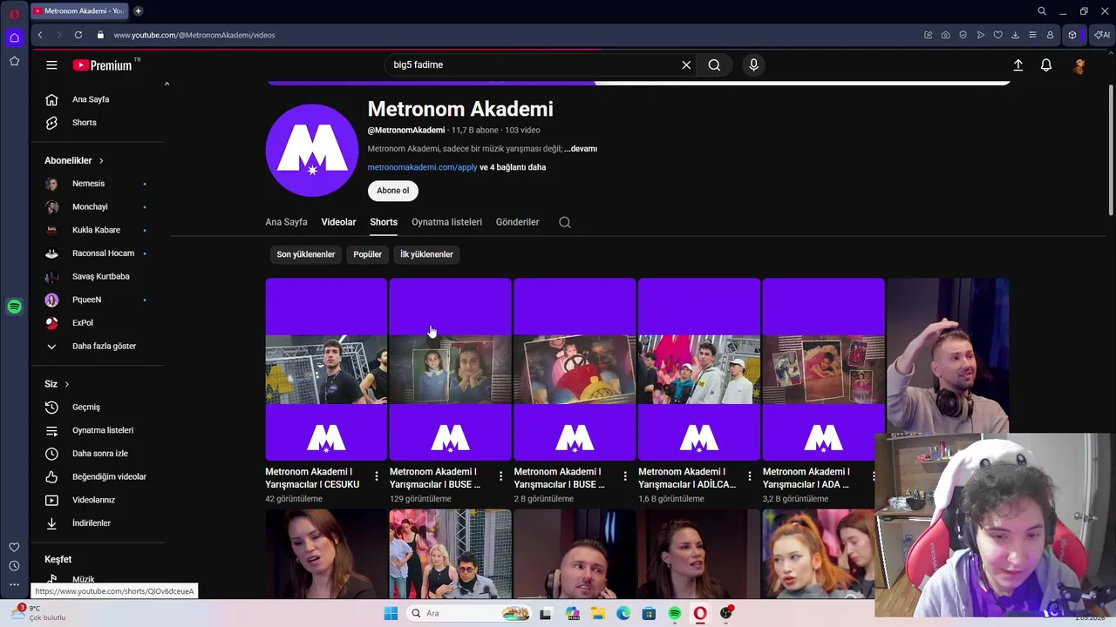The width and height of the screenshot is (1116, 627).
Task: Switch to Videolar tab
Action: point(338,222)
